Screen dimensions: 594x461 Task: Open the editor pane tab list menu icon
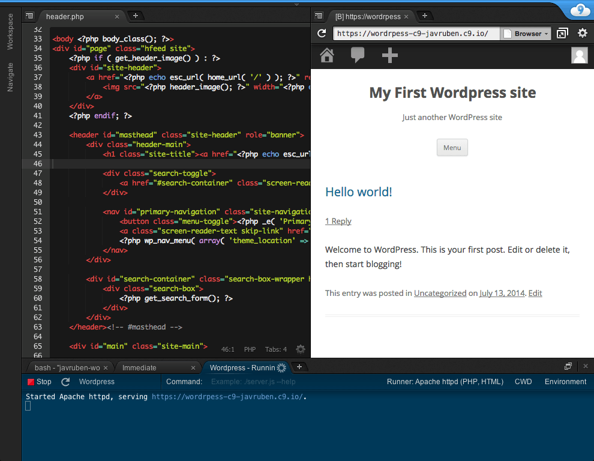(x=29, y=16)
